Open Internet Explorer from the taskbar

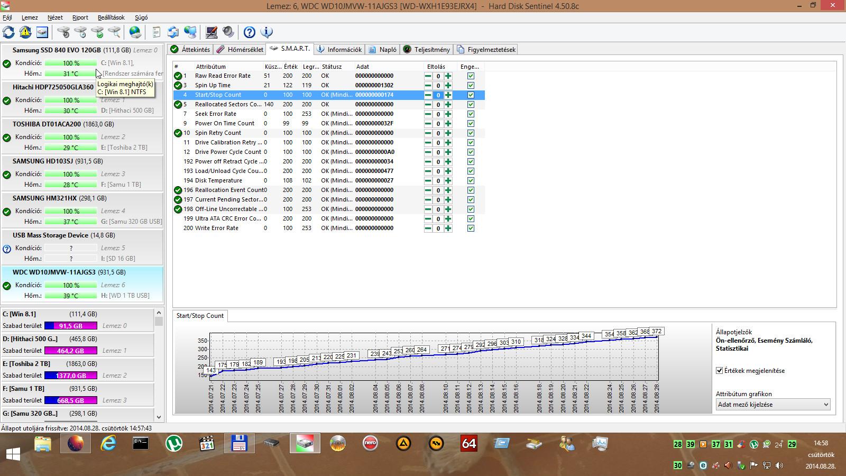click(x=108, y=443)
